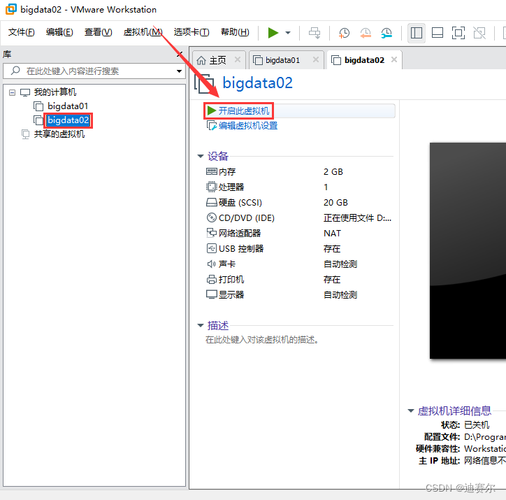
Task: Click the Unity mode toolbar icon
Action: tap(479, 33)
